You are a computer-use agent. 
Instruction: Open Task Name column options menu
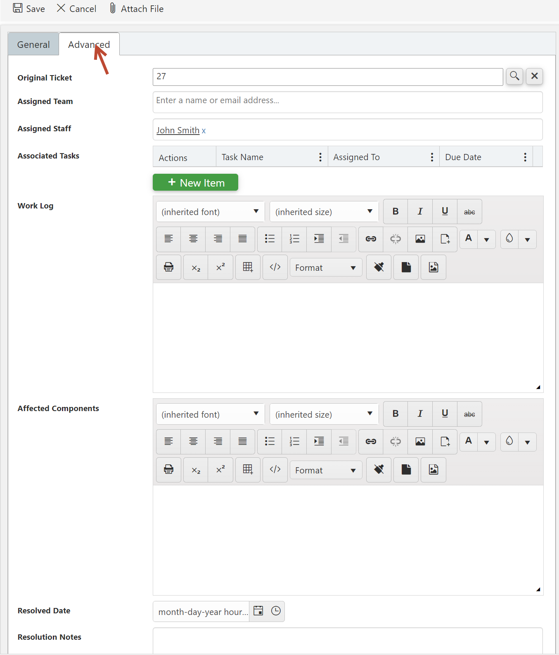[320, 157]
